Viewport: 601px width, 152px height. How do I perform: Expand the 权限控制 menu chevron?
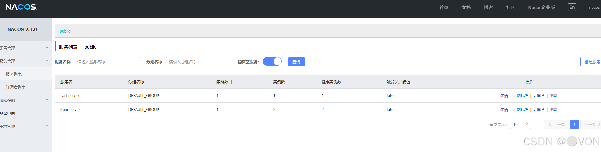click(47, 100)
